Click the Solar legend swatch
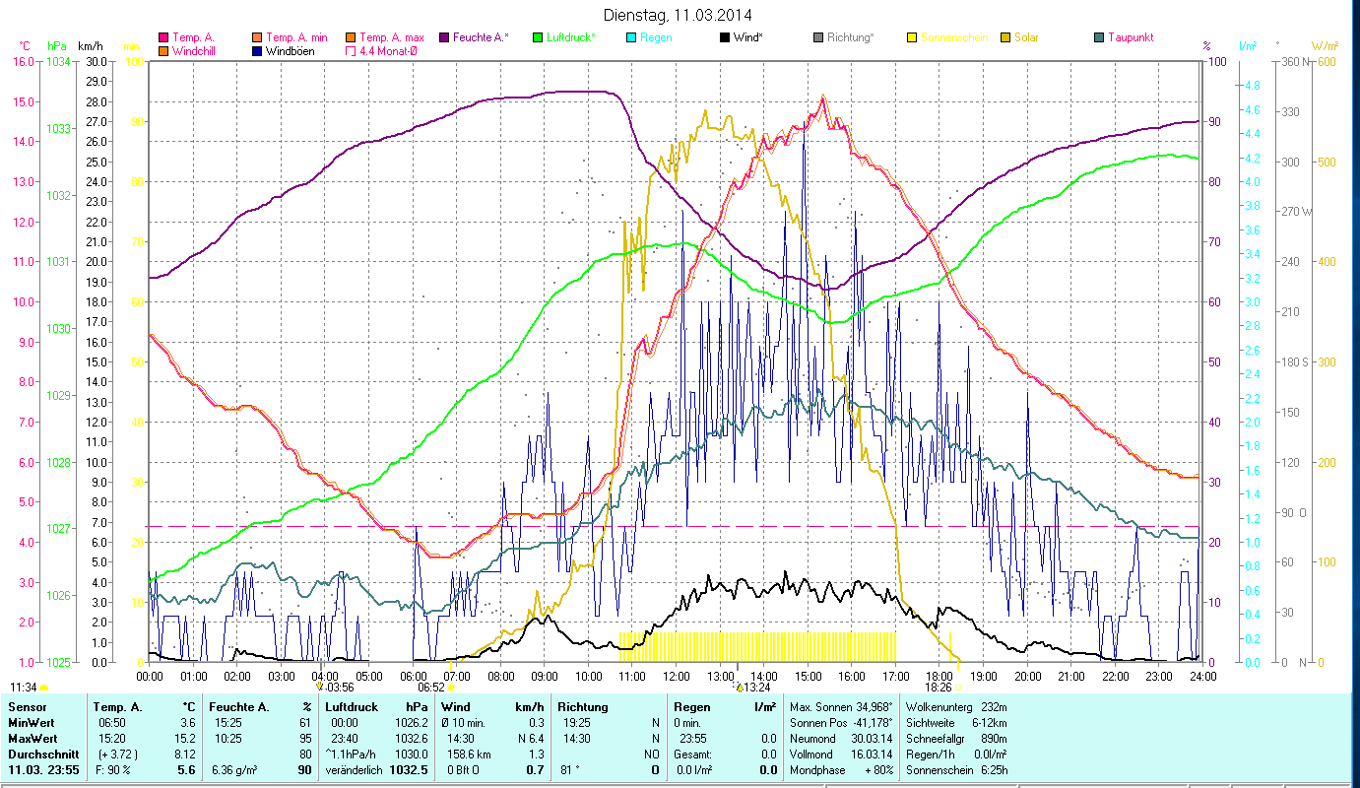The image size is (1360, 788). click(x=1005, y=37)
